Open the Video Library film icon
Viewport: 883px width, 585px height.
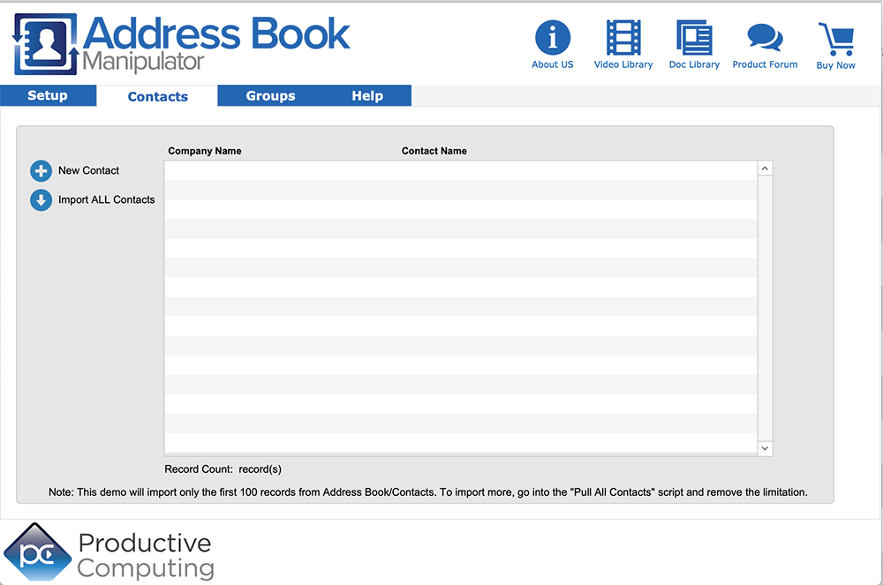(x=623, y=36)
